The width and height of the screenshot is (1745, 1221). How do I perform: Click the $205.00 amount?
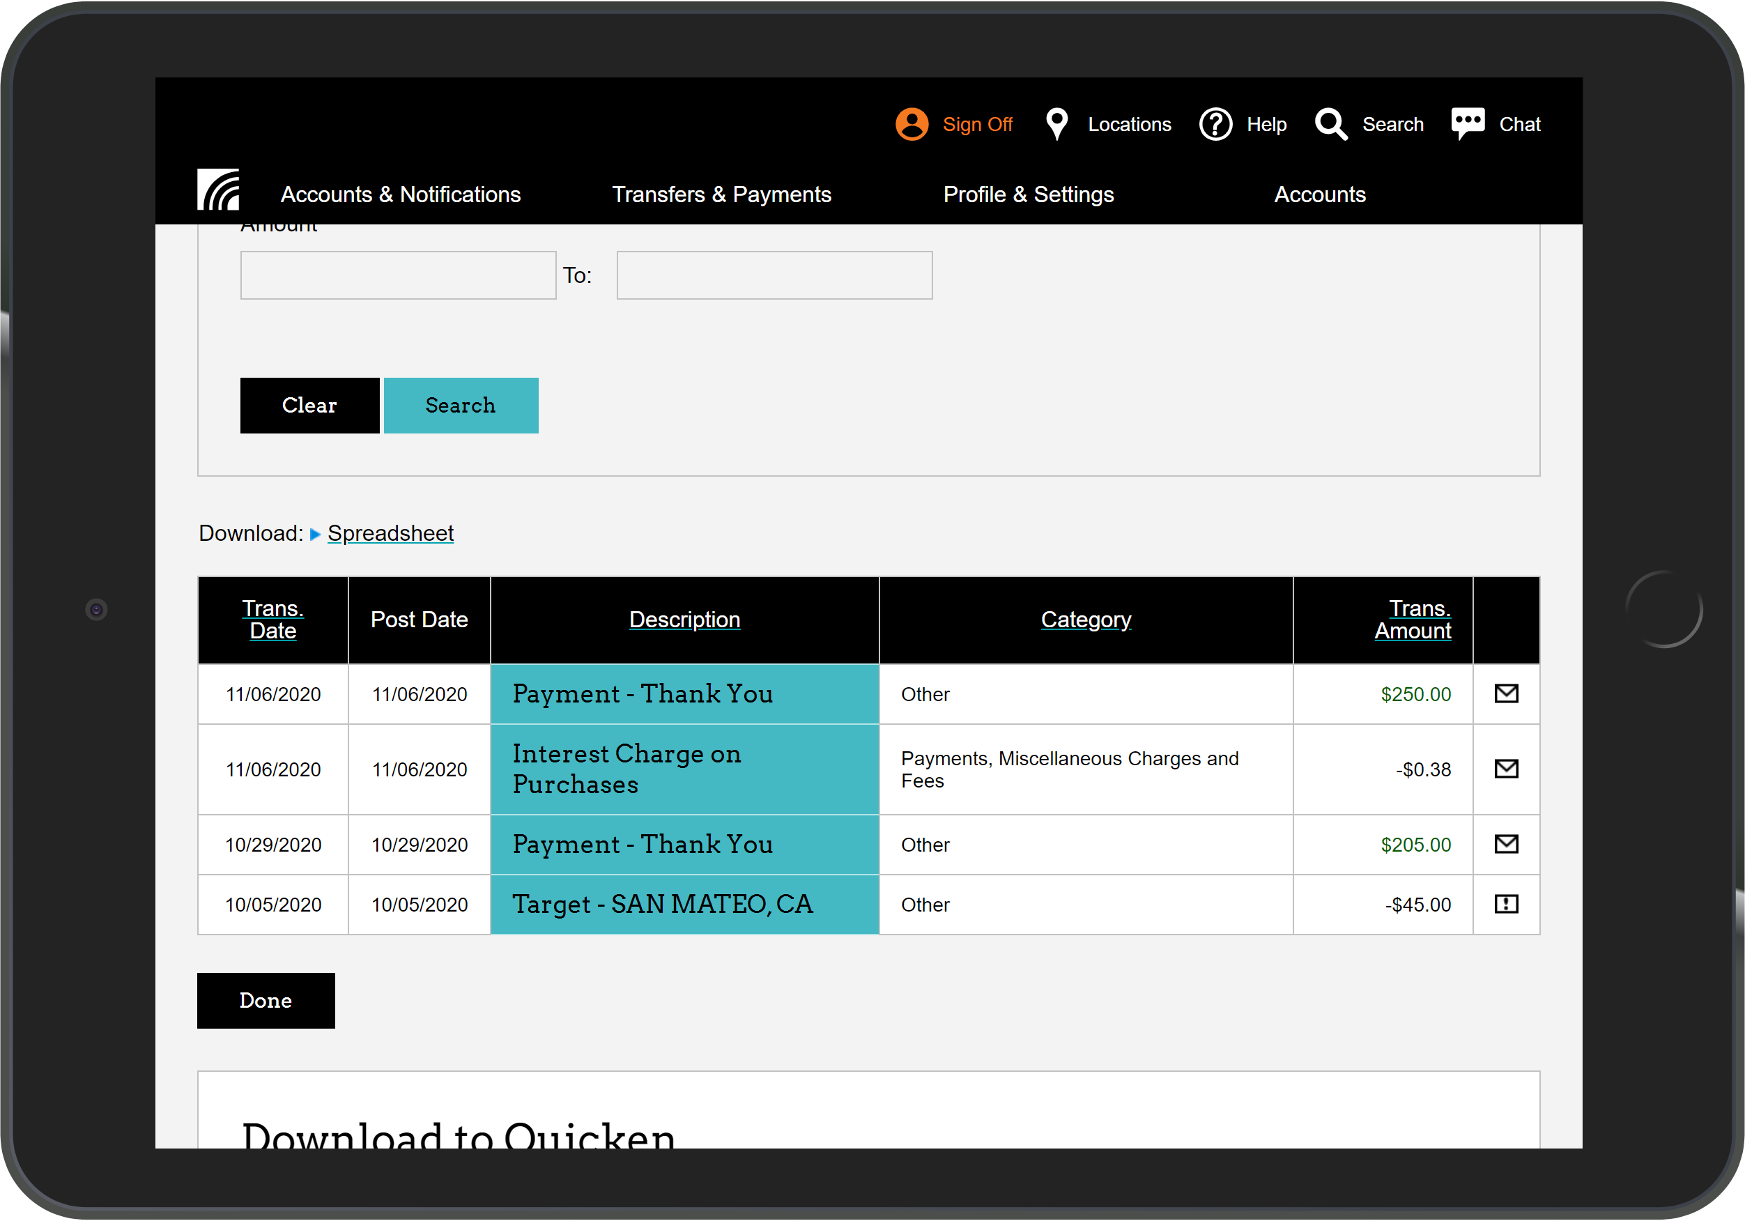click(x=1415, y=845)
